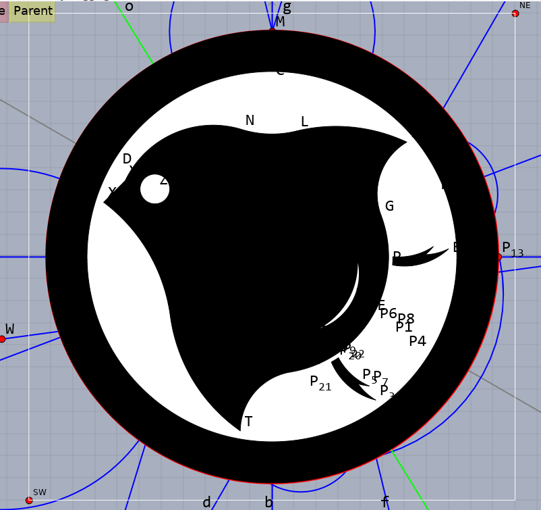Viewport: 541px width, 510px height.
Task: Click the line label "g" at the top
Action: point(287,7)
